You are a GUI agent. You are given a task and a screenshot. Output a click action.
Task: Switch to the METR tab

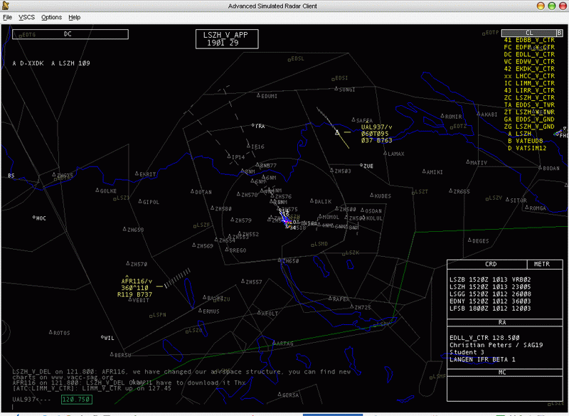pyautogui.click(x=542, y=264)
